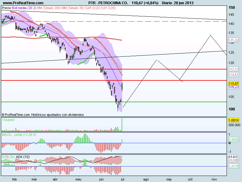The width and height of the screenshot is (242, 182).
Task: Select the PTR - PETROCHINA CO. title
Action: (108, 3)
